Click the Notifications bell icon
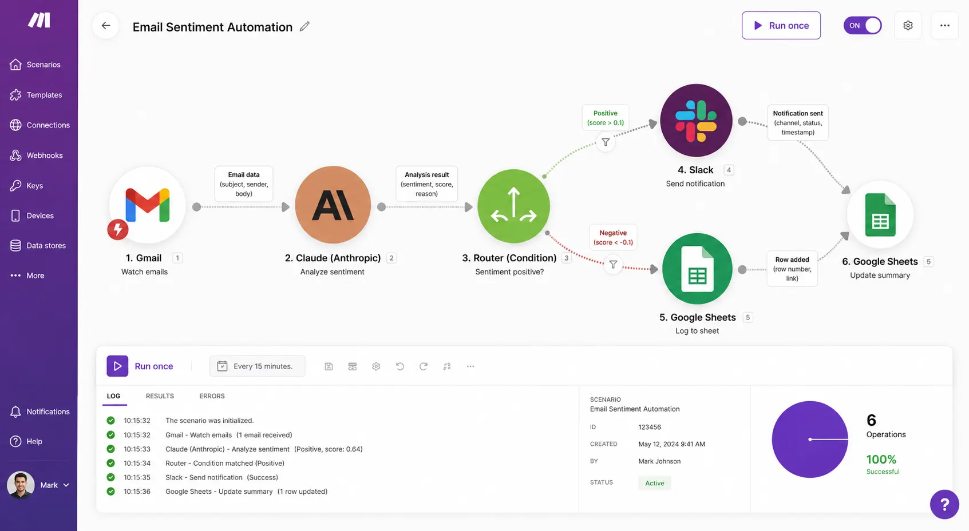 tap(15, 412)
